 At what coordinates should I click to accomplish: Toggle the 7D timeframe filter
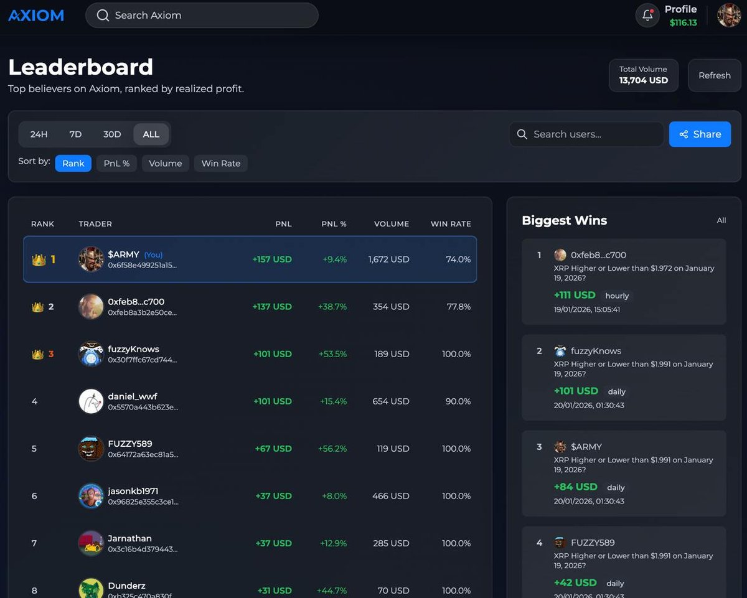point(75,134)
